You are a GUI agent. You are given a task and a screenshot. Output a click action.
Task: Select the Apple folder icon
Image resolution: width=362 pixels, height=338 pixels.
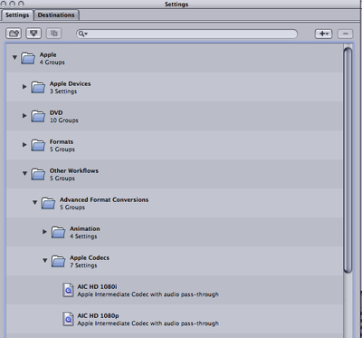(28, 57)
